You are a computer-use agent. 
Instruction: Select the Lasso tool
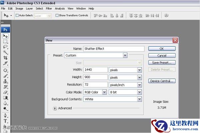point(5,47)
